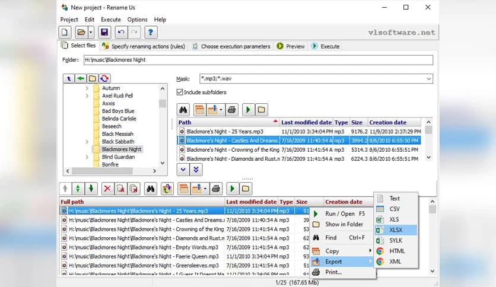Viewport: 496px width, 287px height.
Task: Select Show in Folder from context menu
Action: coord(344,224)
